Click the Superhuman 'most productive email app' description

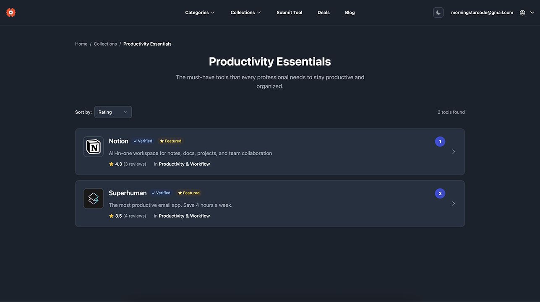click(x=170, y=205)
